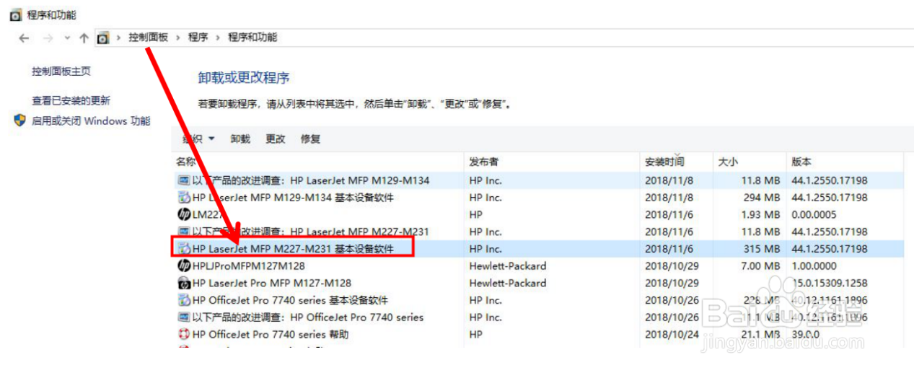Open recent locations dropdown chevron
The width and height of the screenshot is (914, 373).
pos(67,38)
